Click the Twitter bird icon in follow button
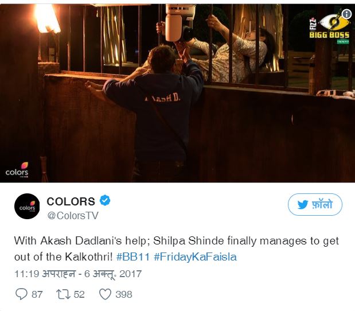This screenshot has width=355, height=311. tap(303, 204)
